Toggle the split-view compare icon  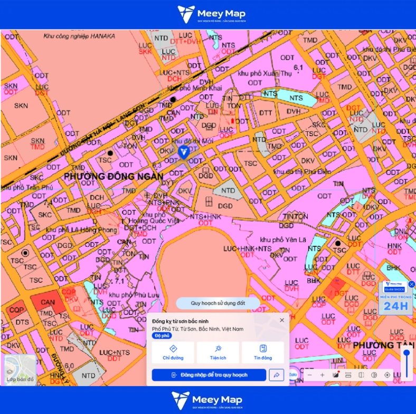coord(361,375)
